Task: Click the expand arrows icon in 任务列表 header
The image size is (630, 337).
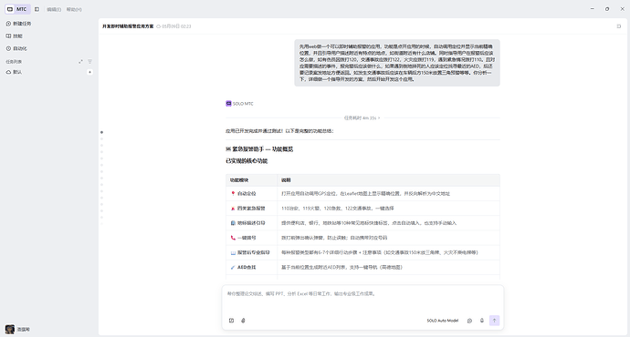Action: click(80, 62)
